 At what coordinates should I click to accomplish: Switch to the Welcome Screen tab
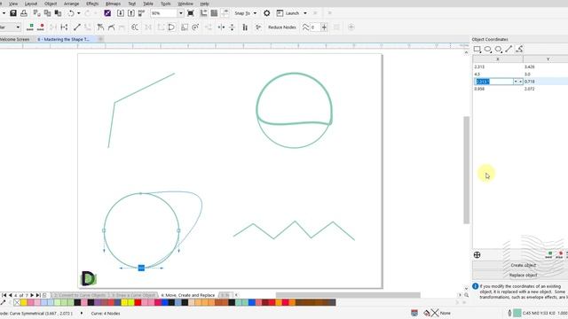(14, 39)
